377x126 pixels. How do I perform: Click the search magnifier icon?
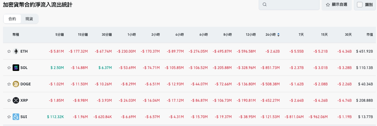click(x=265, y=5)
